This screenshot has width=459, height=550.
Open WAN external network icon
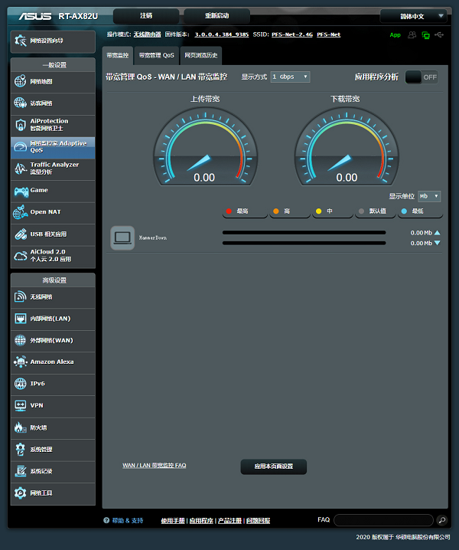[x=21, y=340]
